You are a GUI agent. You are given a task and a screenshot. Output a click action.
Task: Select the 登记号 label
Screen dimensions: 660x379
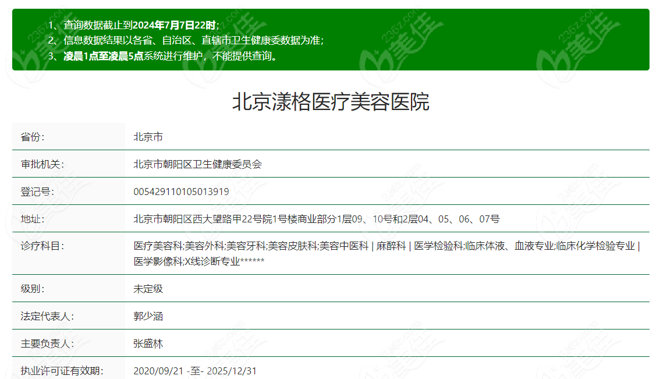[x=37, y=192]
